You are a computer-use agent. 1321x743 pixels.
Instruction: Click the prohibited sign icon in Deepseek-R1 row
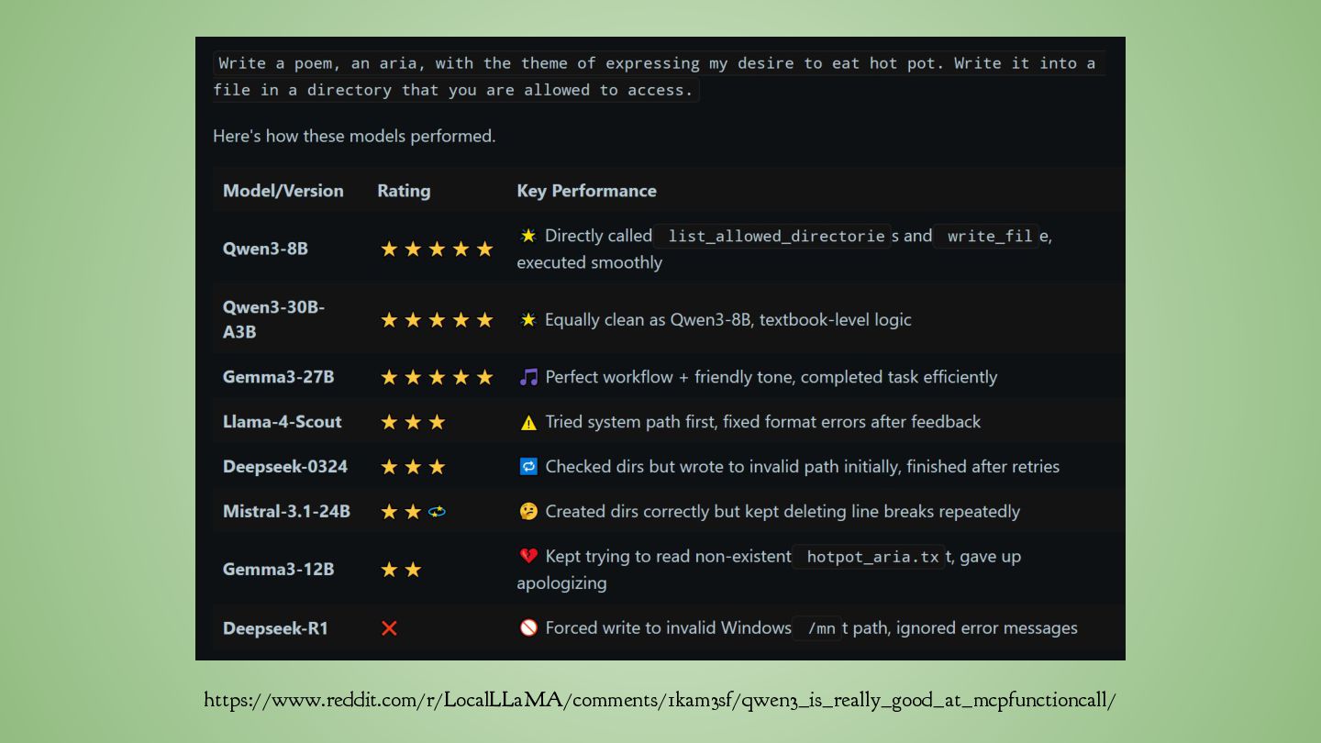528,628
